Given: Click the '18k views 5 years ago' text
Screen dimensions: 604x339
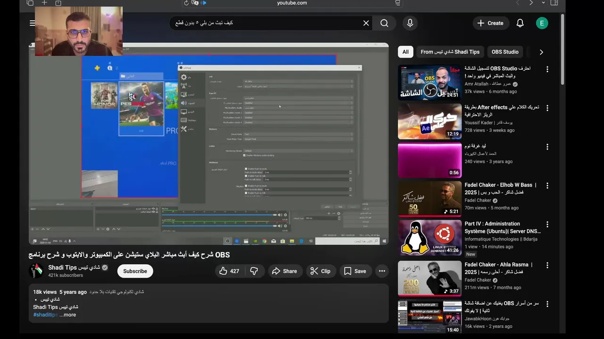Looking at the screenshot, I should click(x=60, y=292).
